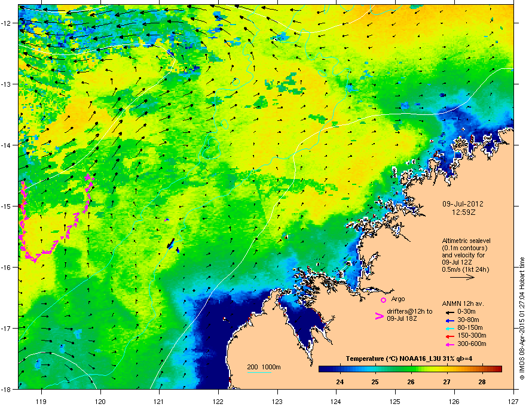Image resolution: width=526 pixels, height=407 pixels.
Task: Click the latitude axis label -17
Action: coord(7,328)
